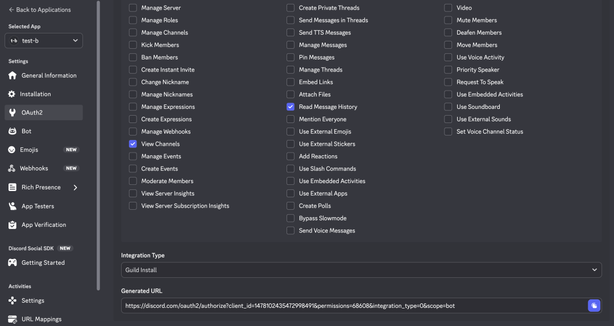Click Back to Applications link
Viewport: 614px width, 326px height.
(x=40, y=10)
